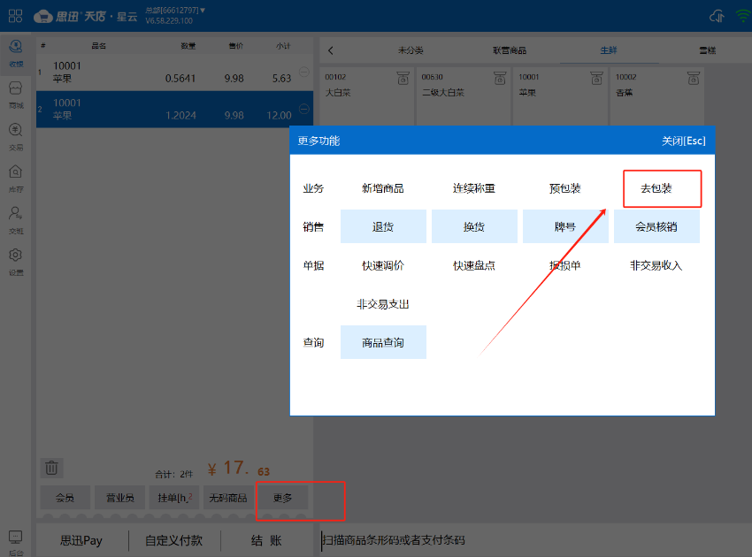Click the 数量 quantity column header
Viewport: 752px width, 557px height.
[x=188, y=46]
